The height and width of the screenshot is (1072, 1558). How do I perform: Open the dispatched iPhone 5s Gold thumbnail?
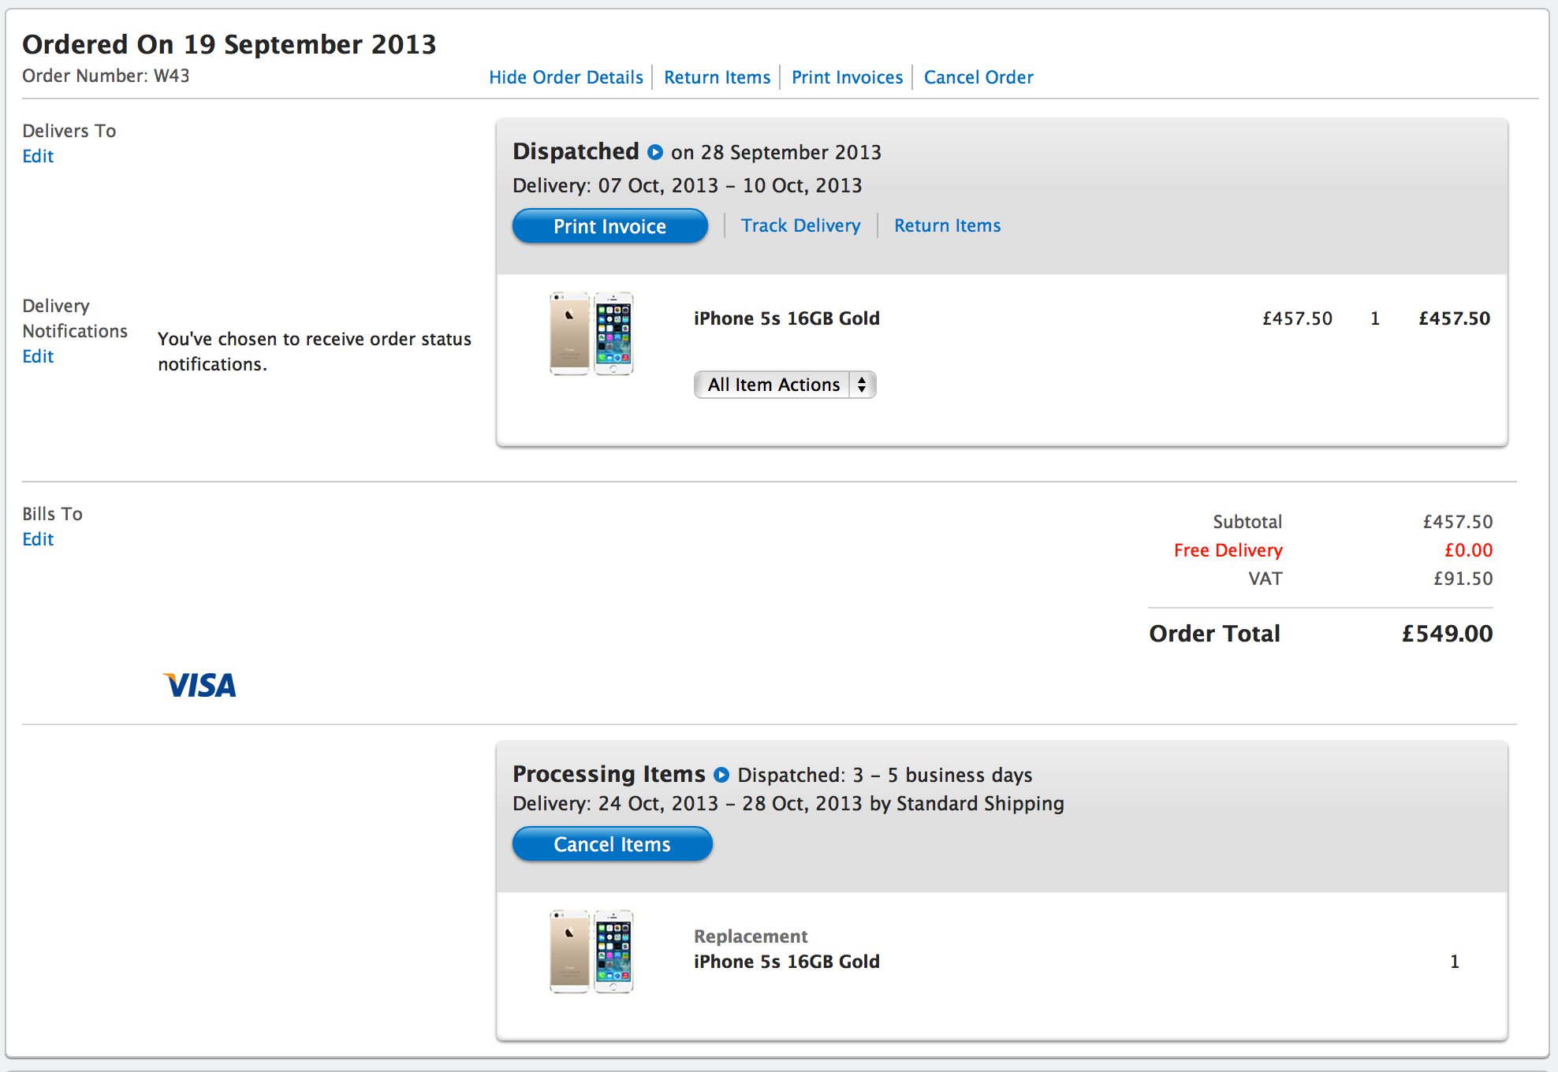(x=591, y=333)
